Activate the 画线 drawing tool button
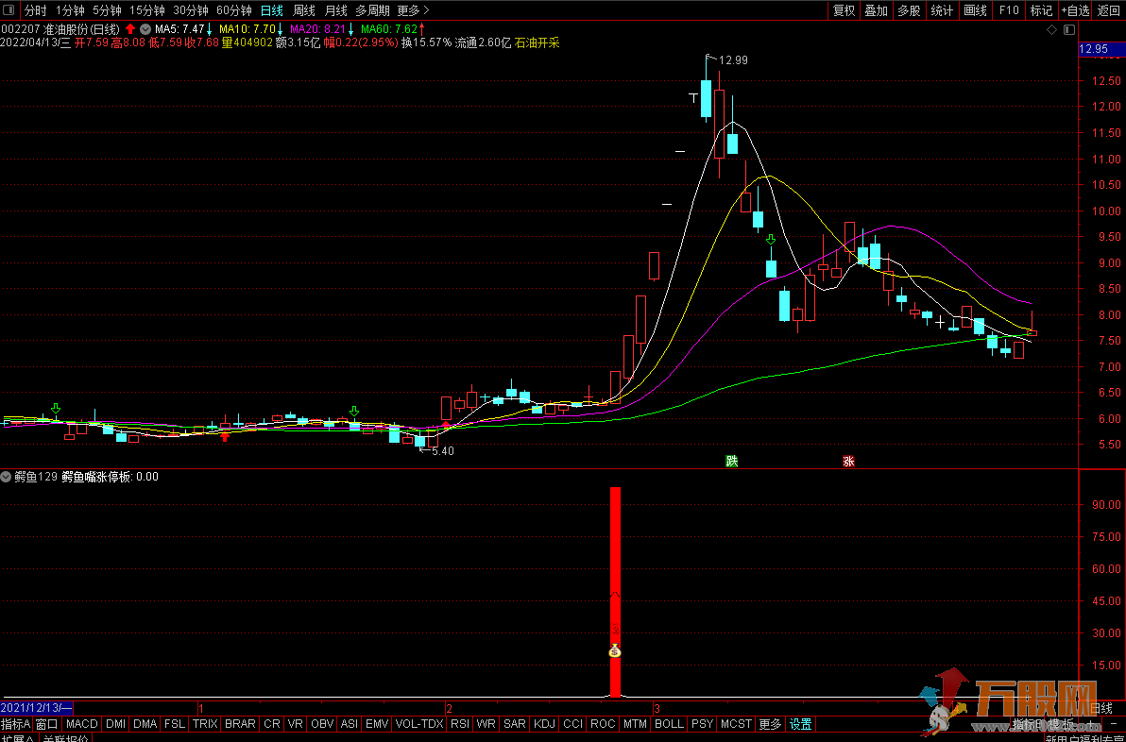The width and height of the screenshot is (1126, 742). pos(975,10)
